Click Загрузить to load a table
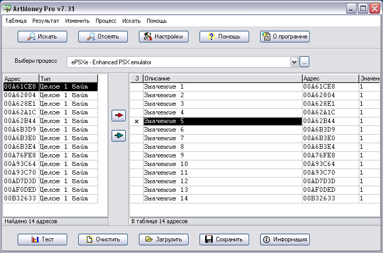The height and width of the screenshot is (253, 383). [163, 239]
